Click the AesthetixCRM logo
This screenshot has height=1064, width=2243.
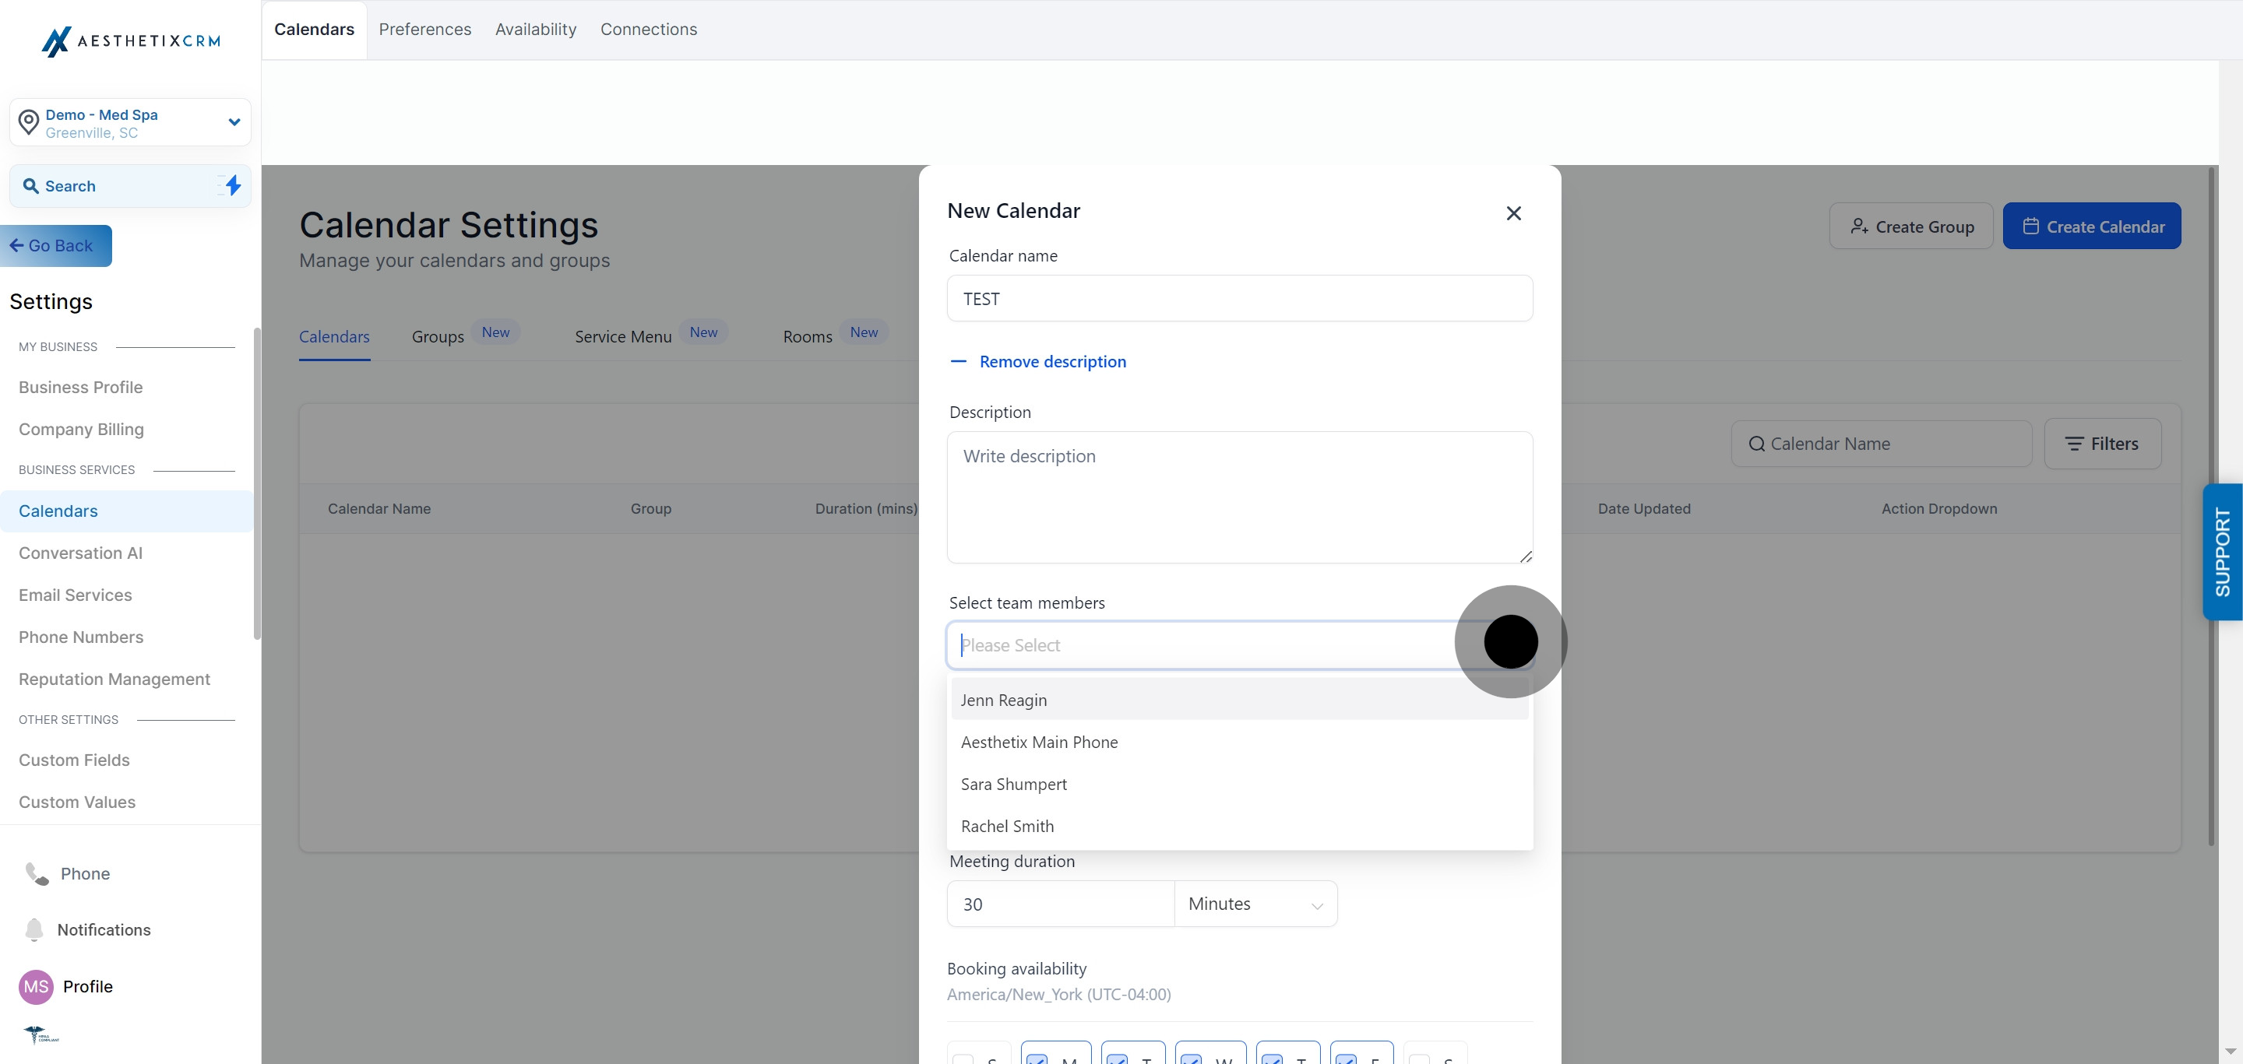click(x=131, y=41)
